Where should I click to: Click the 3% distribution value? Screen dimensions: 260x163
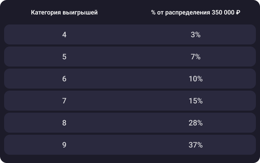pos(195,34)
